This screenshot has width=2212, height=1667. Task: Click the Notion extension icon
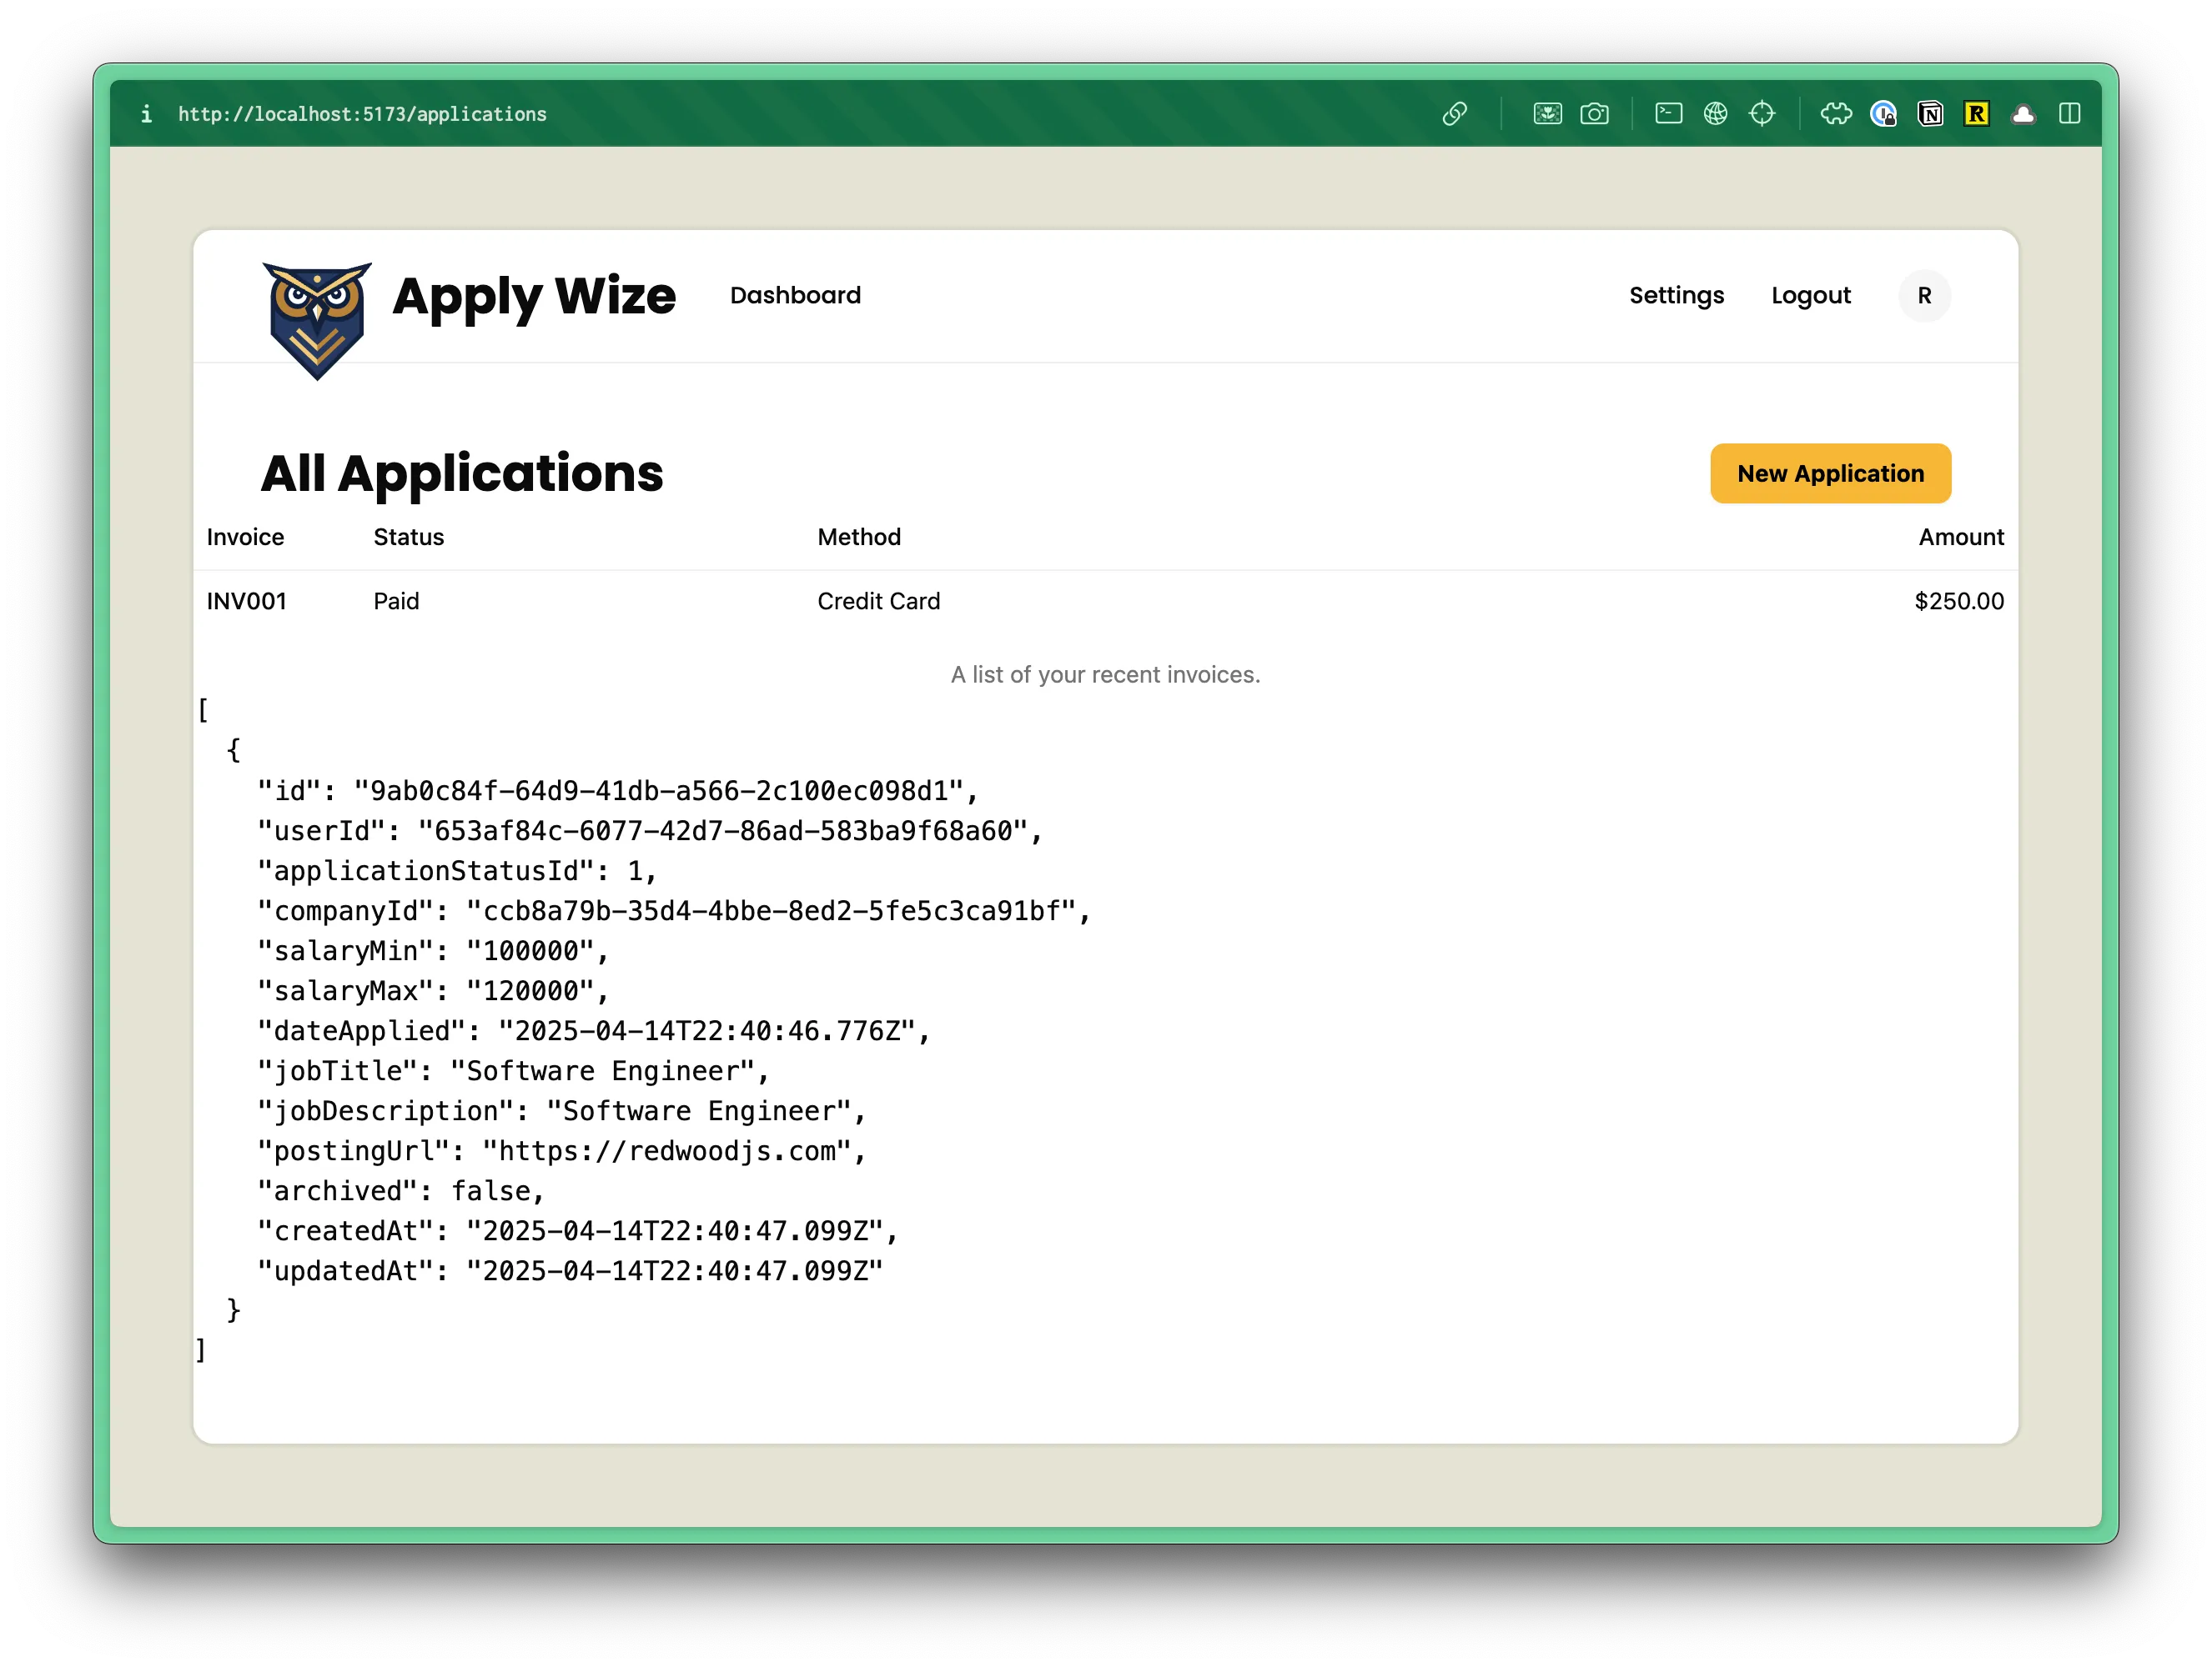[1930, 114]
